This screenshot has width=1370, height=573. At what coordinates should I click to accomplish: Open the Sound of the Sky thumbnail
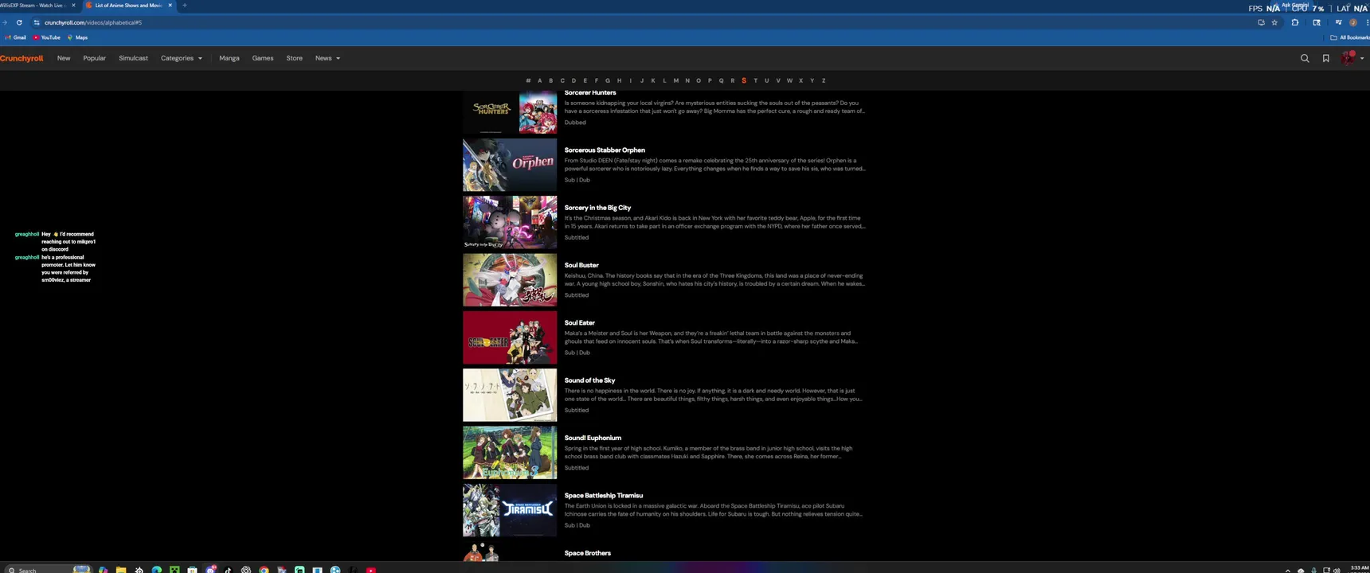(510, 395)
